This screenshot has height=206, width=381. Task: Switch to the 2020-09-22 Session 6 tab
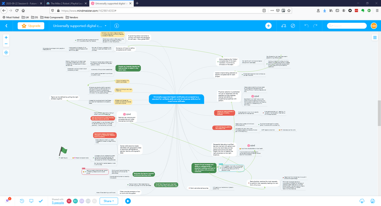click(x=21, y=3)
